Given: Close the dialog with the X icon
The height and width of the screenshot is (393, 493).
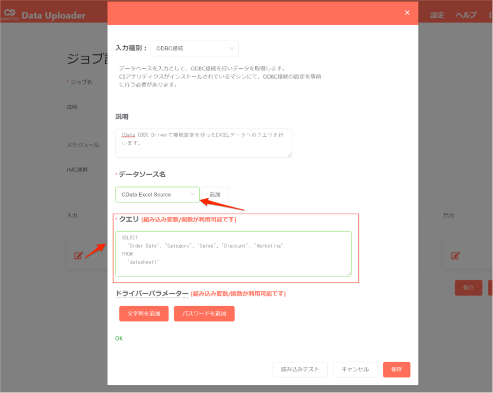Looking at the screenshot, I should [407, 12].
